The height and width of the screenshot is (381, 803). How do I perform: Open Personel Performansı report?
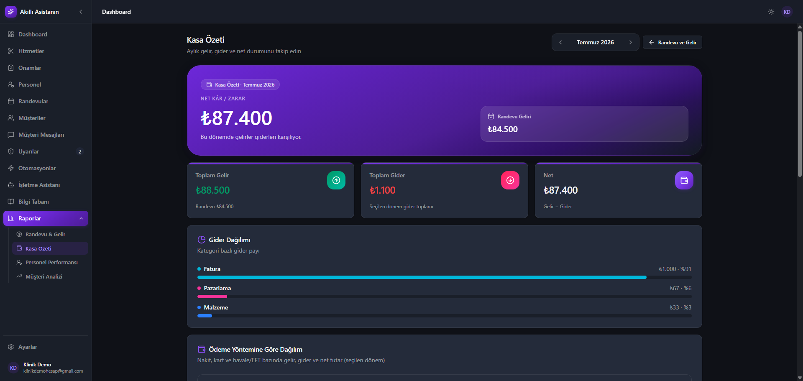(50, 262)
